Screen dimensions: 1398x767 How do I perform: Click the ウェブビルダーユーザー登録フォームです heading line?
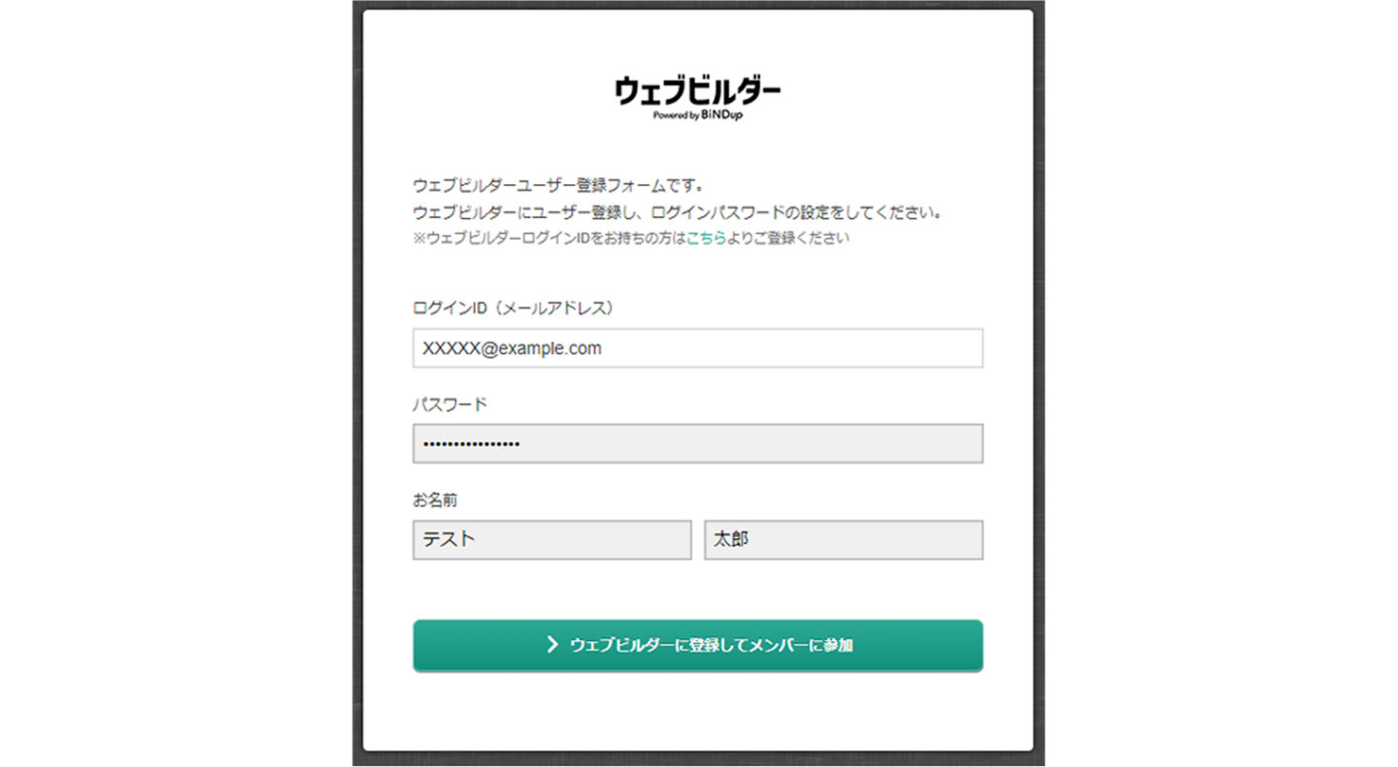pos(557,185)
